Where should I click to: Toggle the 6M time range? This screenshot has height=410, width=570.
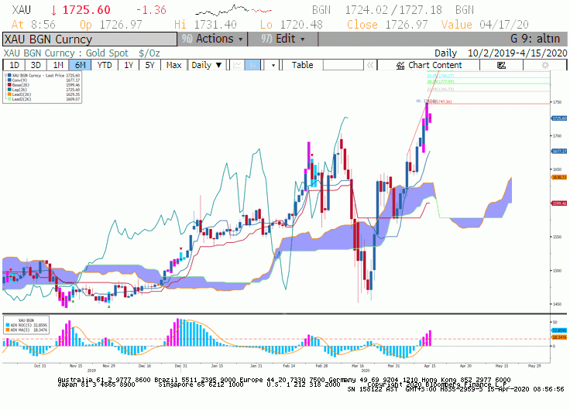[80, 65]
